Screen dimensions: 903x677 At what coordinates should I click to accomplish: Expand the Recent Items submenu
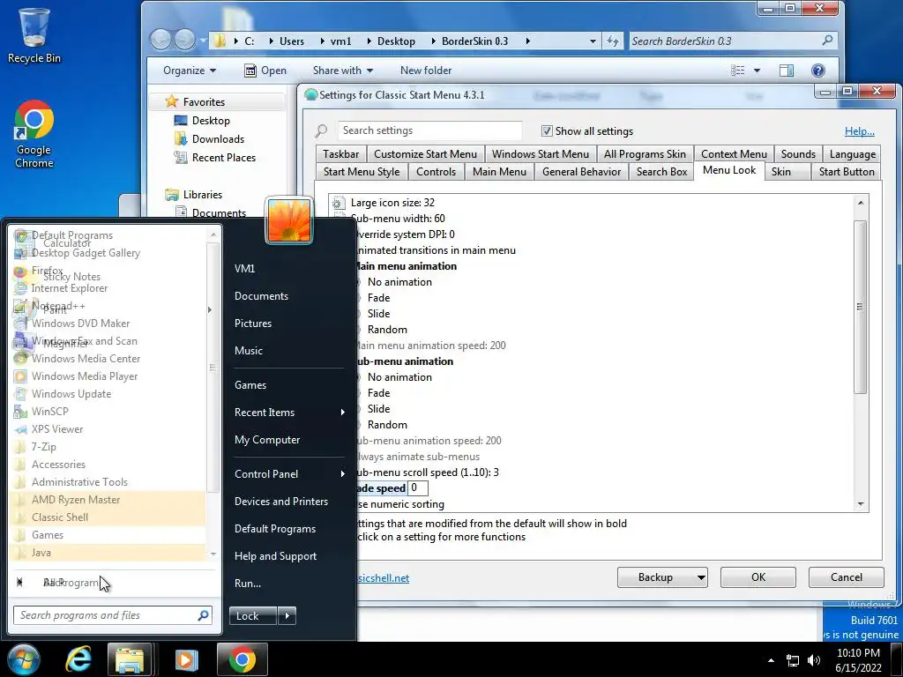coord(343,413)
